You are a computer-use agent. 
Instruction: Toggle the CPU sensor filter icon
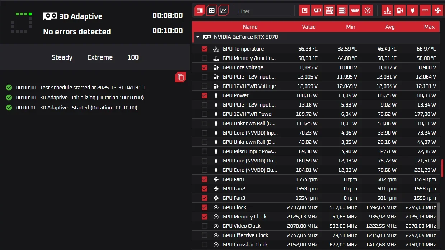(x=304, y=10)
